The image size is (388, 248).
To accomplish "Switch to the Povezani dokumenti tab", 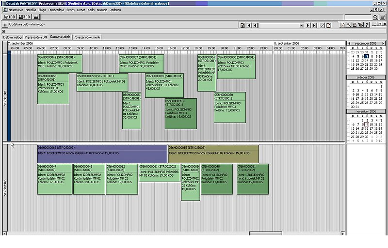I will [x=87, y=37].
